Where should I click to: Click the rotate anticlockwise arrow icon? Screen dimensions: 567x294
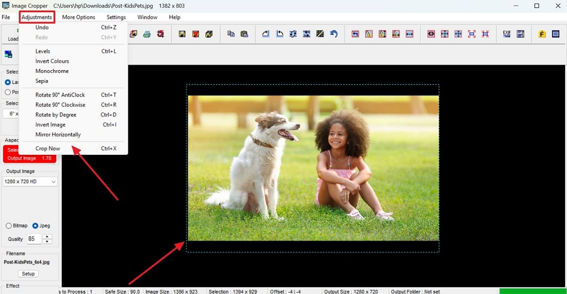(x=280, y=34)
